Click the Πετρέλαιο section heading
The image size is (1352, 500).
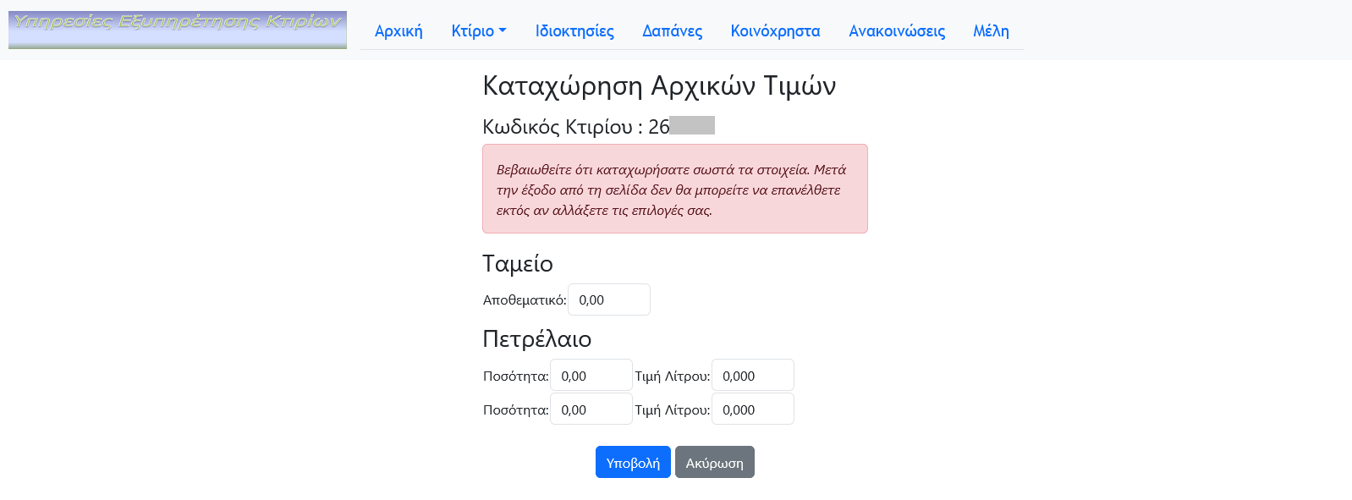(536, 339)
